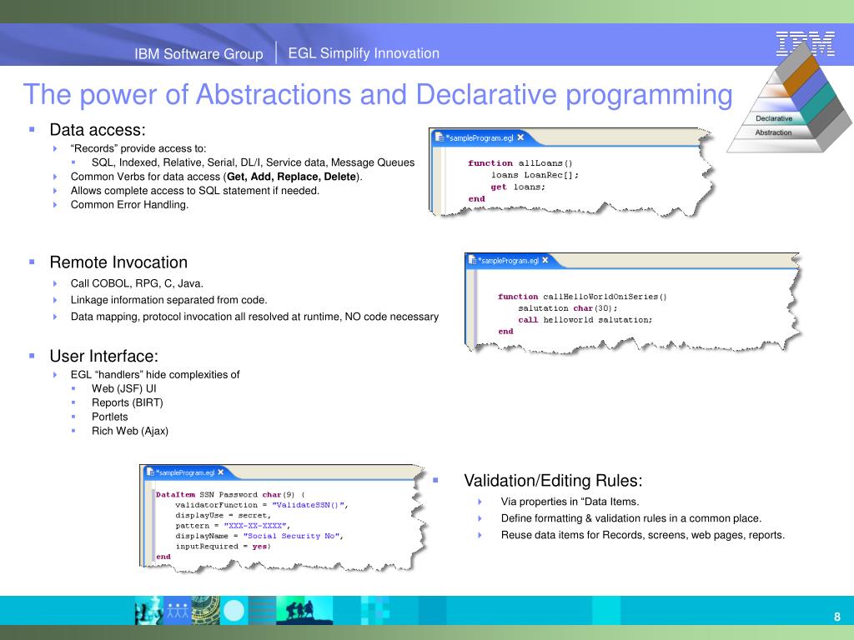Image resolution: width=854 pixels, height=640 pixels.
Task: Click code line 'DataItem SSN Password char(9)'
Action: [230, 495]
